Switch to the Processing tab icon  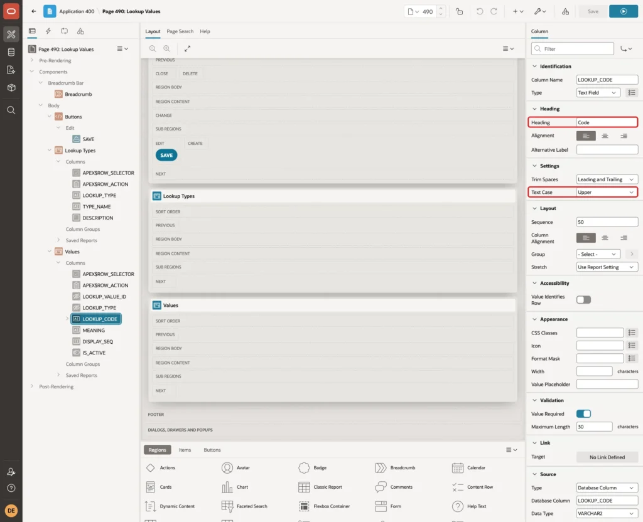pyautogui.click(x=64, y=31)
